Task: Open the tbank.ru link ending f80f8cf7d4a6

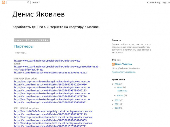Action: [x=57, y=68]
